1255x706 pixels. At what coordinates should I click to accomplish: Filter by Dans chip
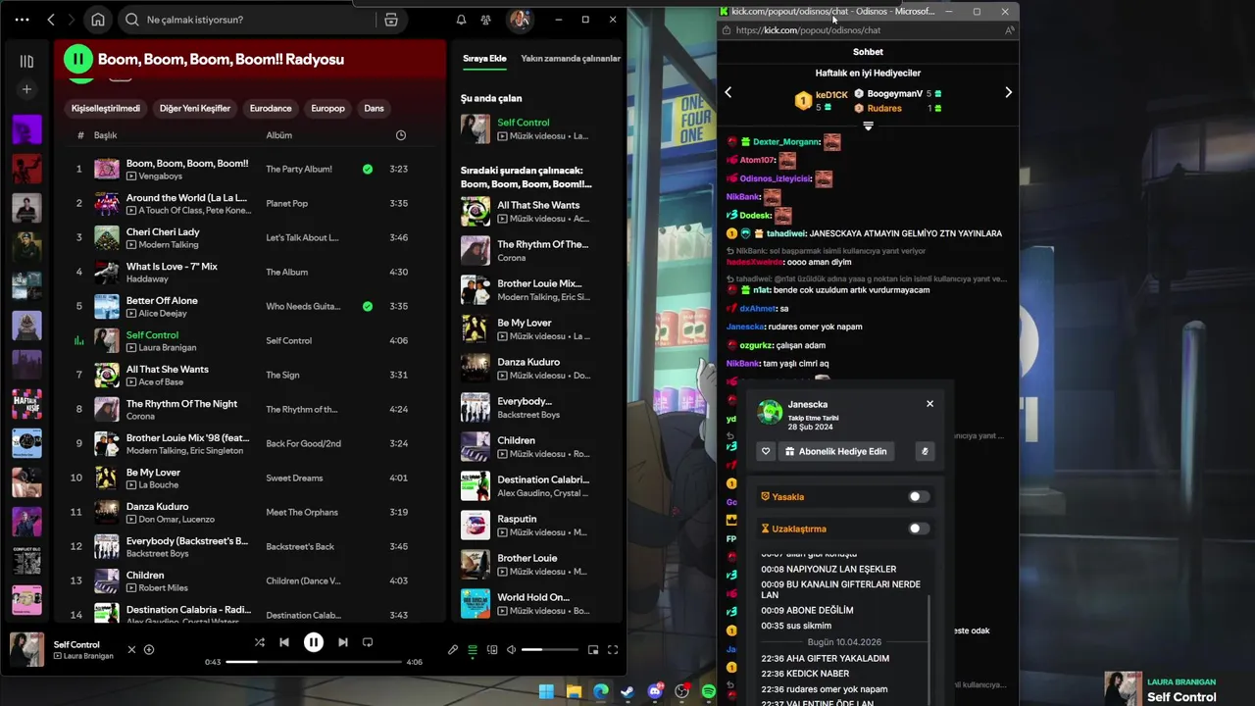pos(375,108)
